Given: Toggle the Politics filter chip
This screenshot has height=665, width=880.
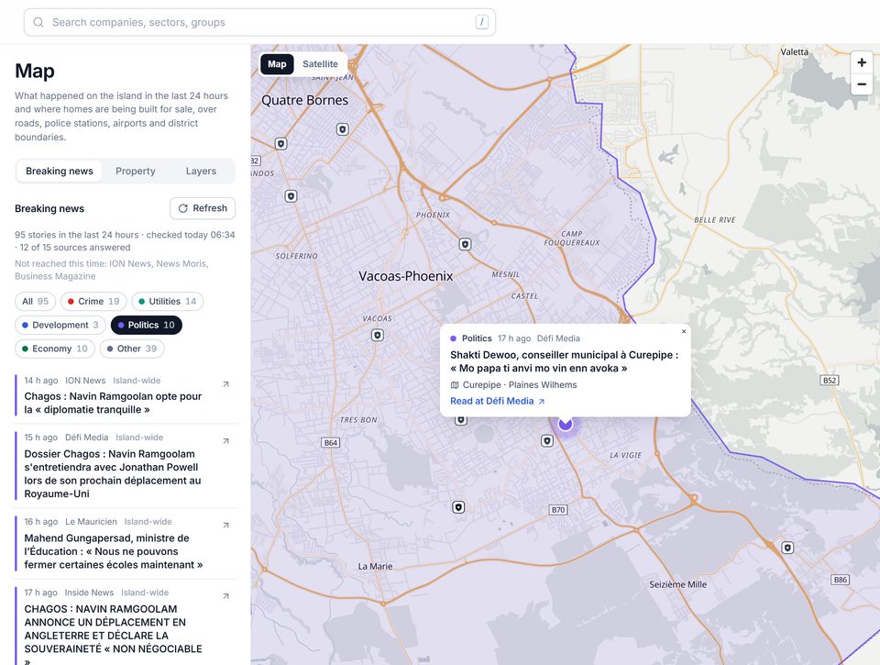Looking at the screenshot, I should tap(147, 326).
